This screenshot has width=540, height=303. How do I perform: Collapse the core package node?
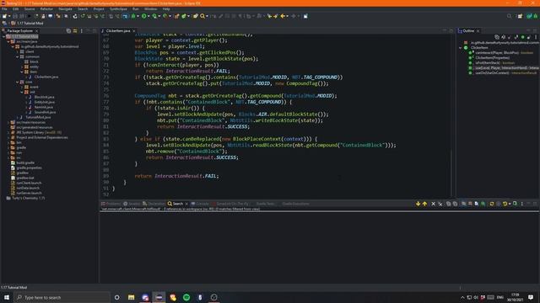pos(17,82)
